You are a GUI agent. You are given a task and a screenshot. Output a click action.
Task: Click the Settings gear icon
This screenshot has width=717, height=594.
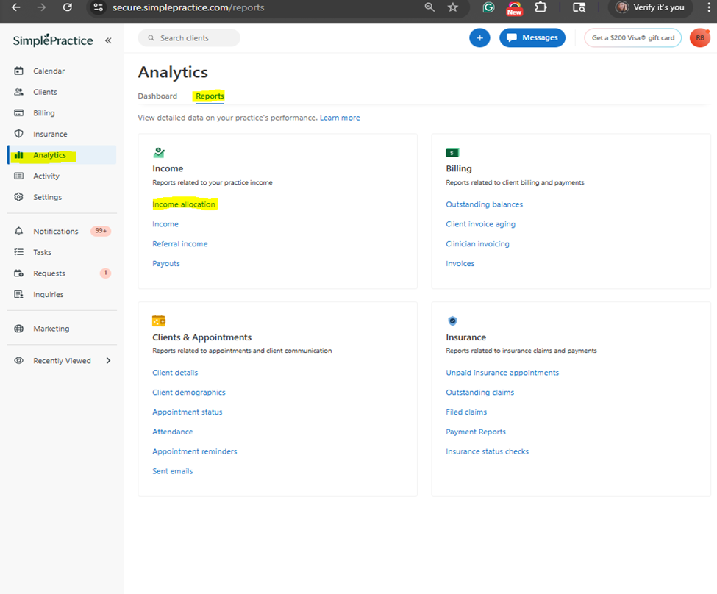[x=18, y=197]
